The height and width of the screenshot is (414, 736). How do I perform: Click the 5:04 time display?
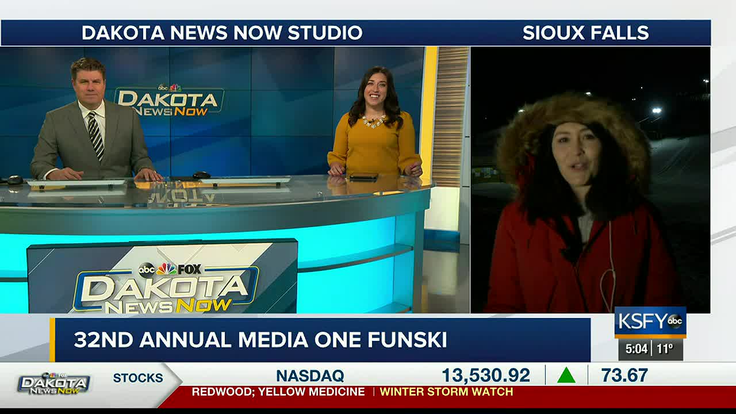[637, 348]
